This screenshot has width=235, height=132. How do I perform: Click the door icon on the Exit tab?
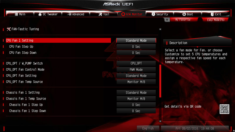[212, 14]
